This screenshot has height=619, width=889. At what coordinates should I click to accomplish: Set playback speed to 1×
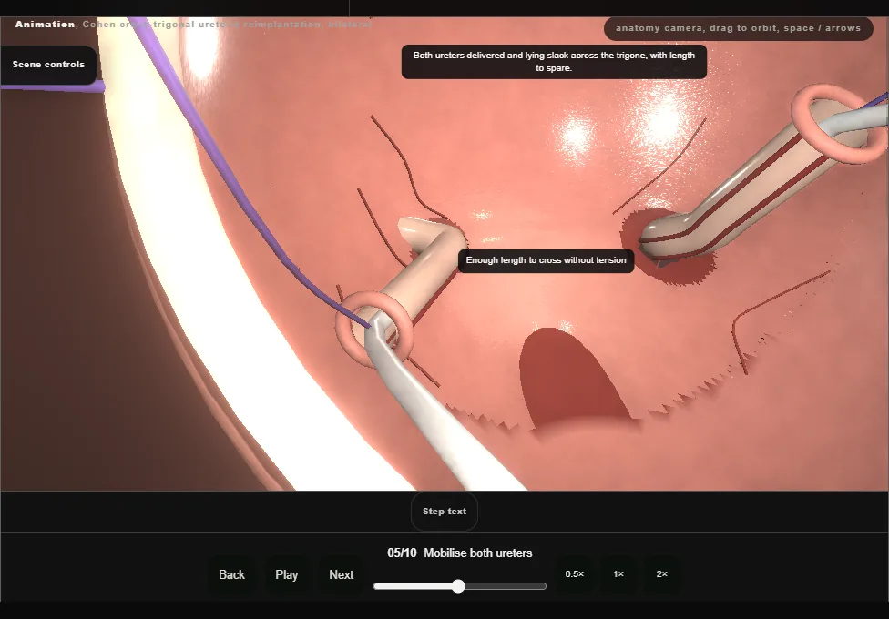pos(618,574)
